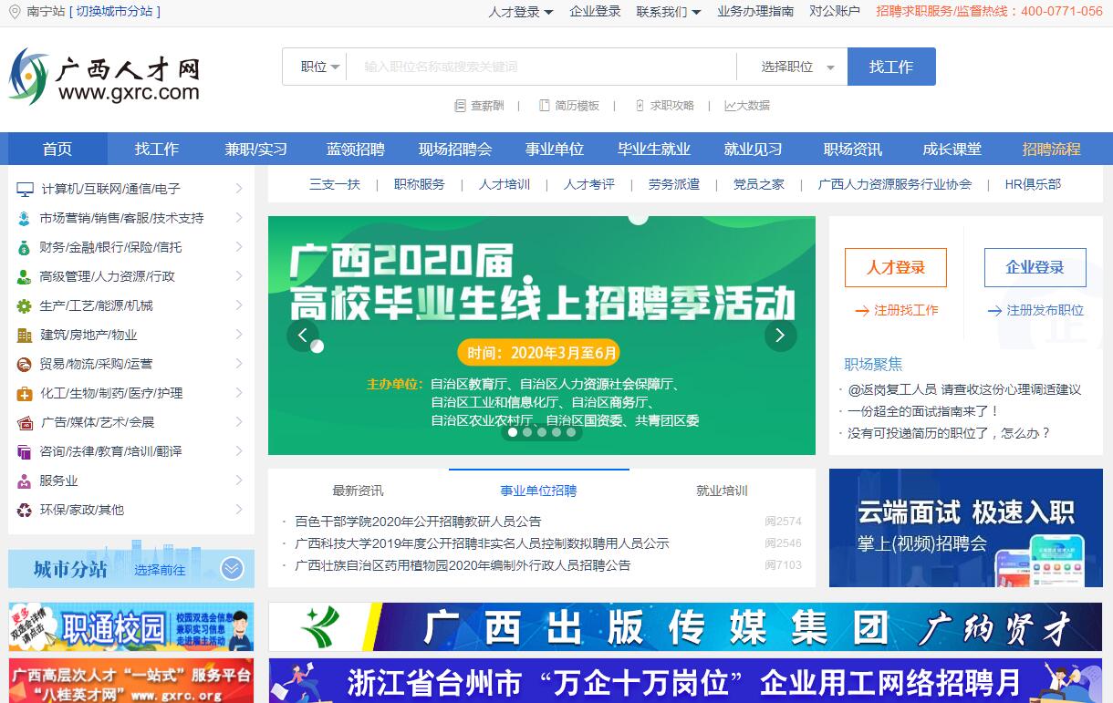The width and height of the screenshot is (1113, 703).
Task: Expand the 城市分站 city selector arrow
Action: [232, 569]
